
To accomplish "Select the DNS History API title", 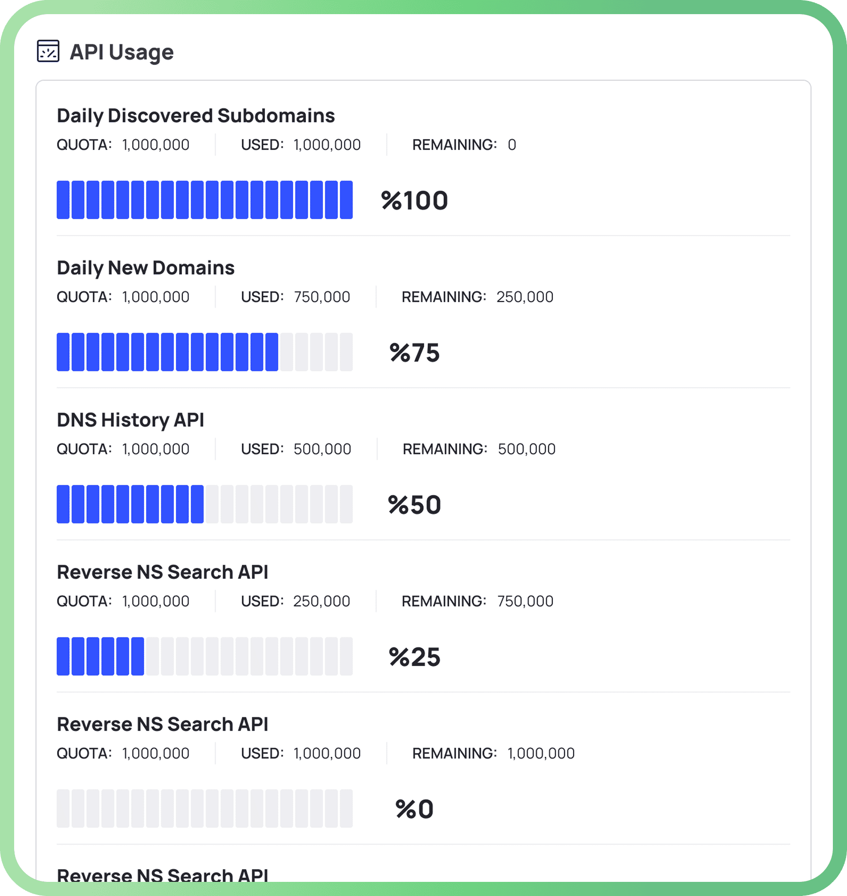I will (x=130, y=419).
